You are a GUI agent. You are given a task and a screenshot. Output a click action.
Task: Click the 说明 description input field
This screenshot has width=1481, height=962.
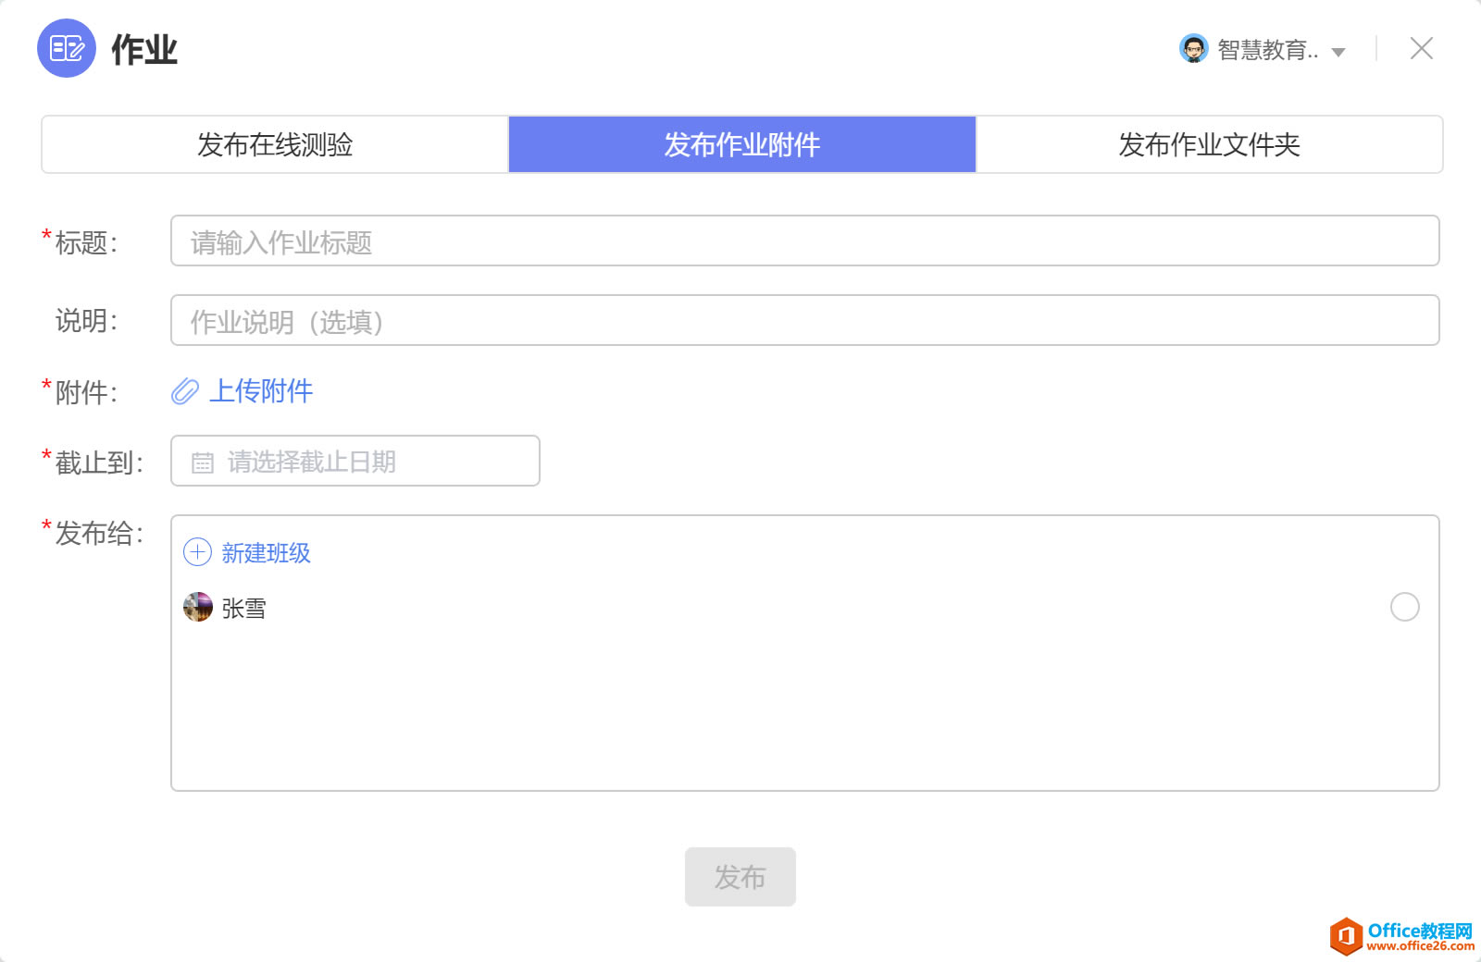point(805,320)
